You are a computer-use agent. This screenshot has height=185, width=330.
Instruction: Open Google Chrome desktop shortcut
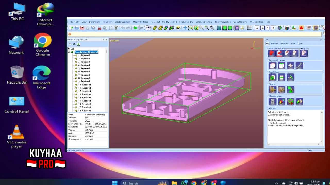(x=43, y=44)
